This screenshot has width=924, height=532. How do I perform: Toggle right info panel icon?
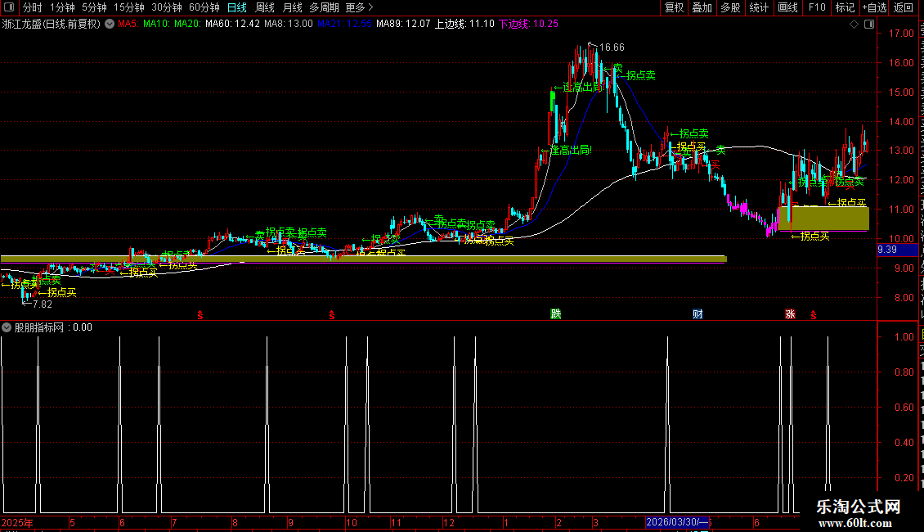pyautogui.click(x=869, y=25)
